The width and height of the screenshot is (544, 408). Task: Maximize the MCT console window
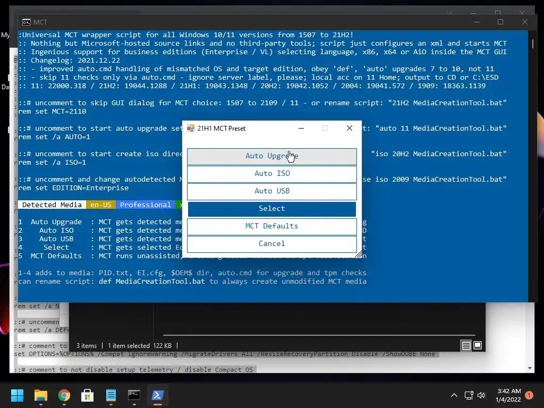click(x=500, y=22)
